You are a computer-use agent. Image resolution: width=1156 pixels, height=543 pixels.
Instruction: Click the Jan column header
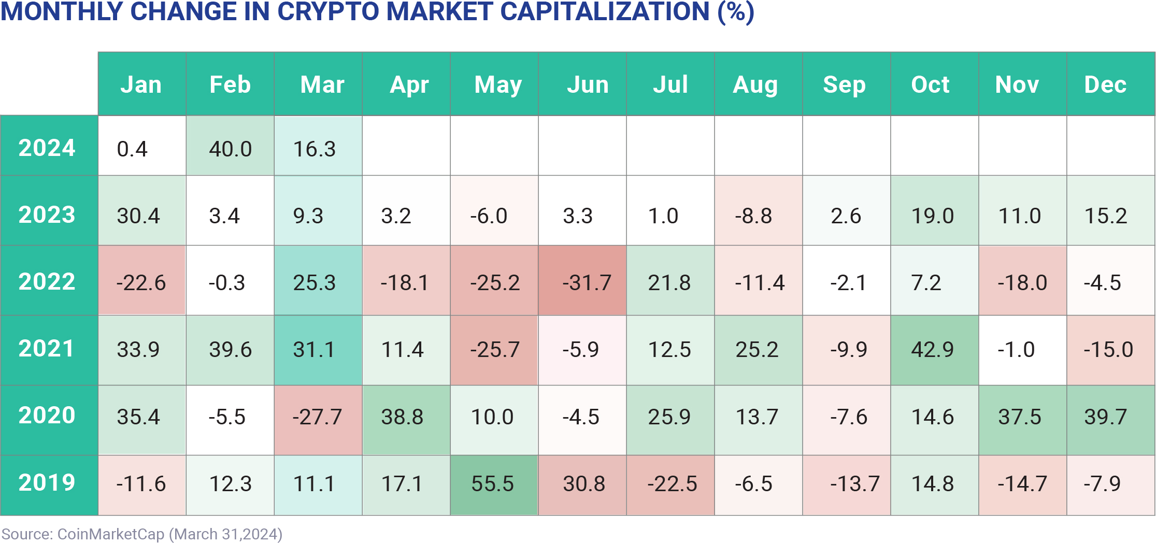(x=141, y=84)
